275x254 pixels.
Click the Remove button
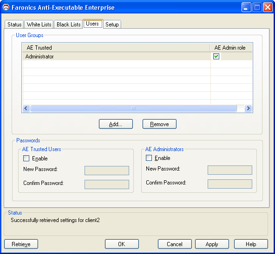(159, 124)
